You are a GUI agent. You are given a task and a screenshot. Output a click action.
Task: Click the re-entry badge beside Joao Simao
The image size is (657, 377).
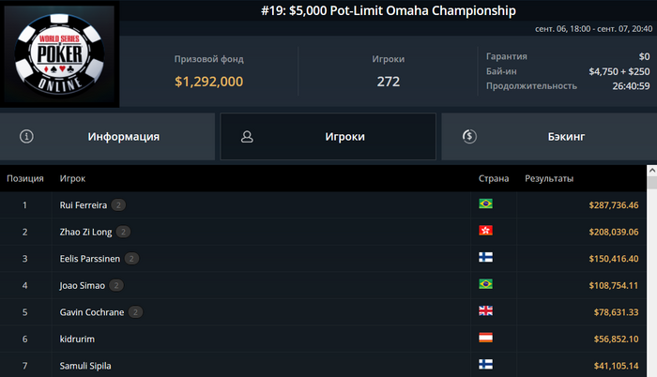(x=116, y=286)
